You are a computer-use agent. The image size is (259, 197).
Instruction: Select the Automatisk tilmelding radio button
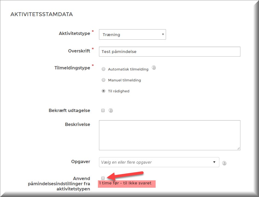click(x=103, y=69)
